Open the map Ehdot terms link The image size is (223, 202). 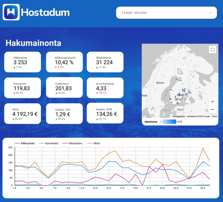click(214, 116)
